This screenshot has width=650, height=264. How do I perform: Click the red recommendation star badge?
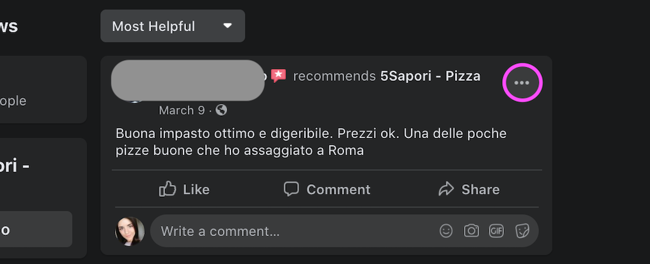point(279,75)
